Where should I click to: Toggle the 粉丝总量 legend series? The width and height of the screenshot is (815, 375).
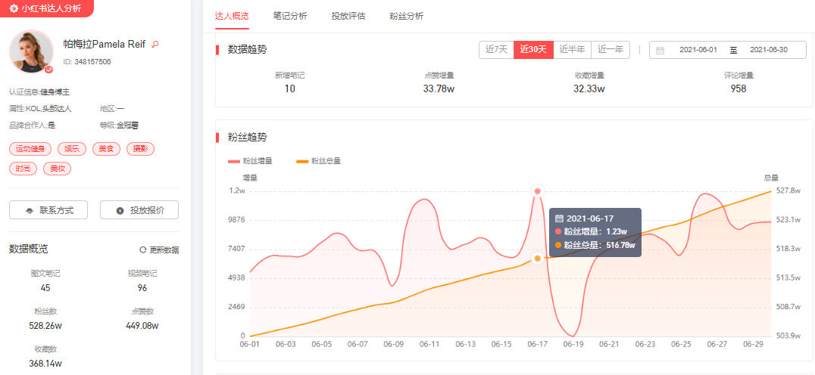click(x=318, y=161)
